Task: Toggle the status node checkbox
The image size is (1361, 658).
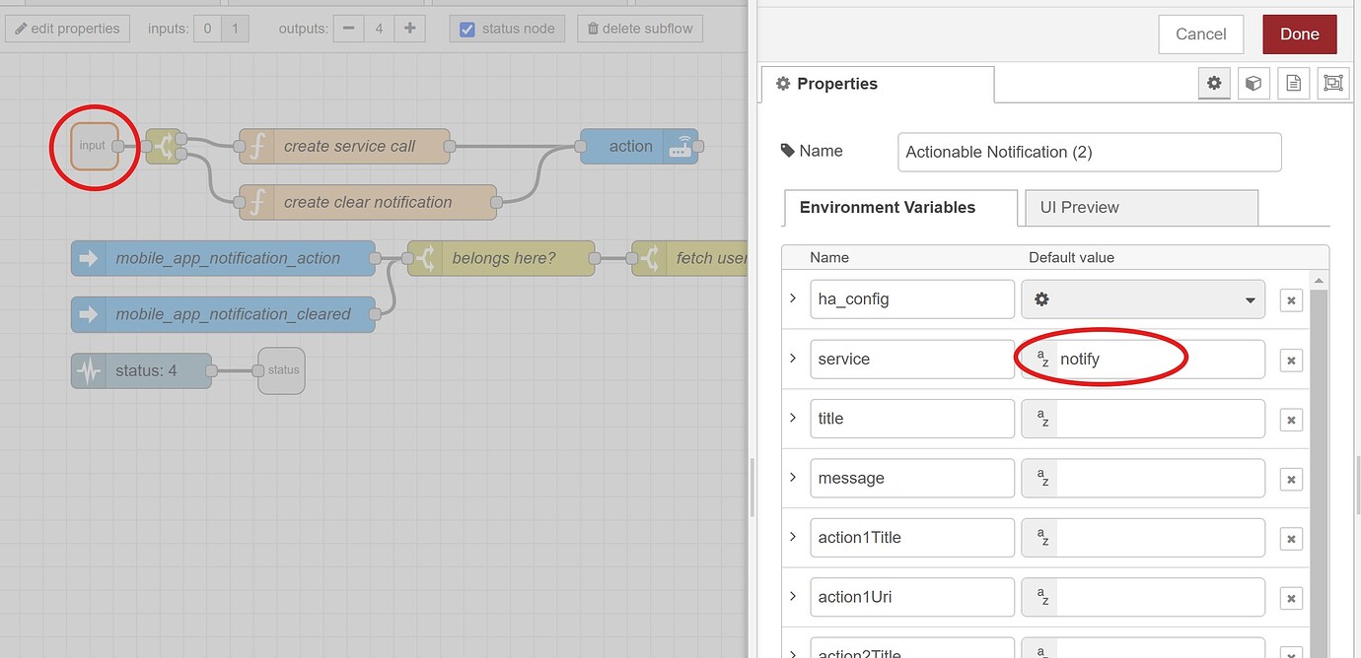Action: tap(468, 29)
